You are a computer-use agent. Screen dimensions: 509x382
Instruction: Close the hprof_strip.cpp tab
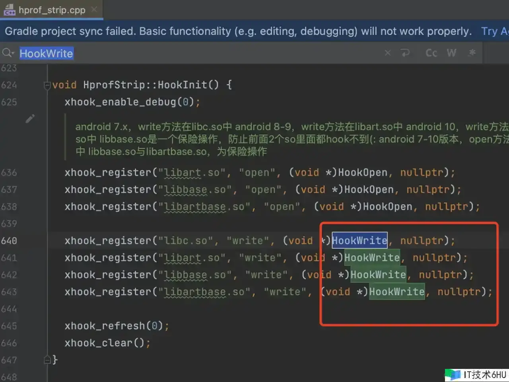(94, 10)
